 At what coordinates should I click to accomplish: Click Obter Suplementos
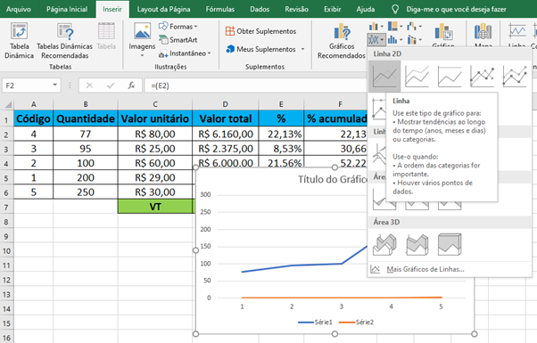coord(261,31)
